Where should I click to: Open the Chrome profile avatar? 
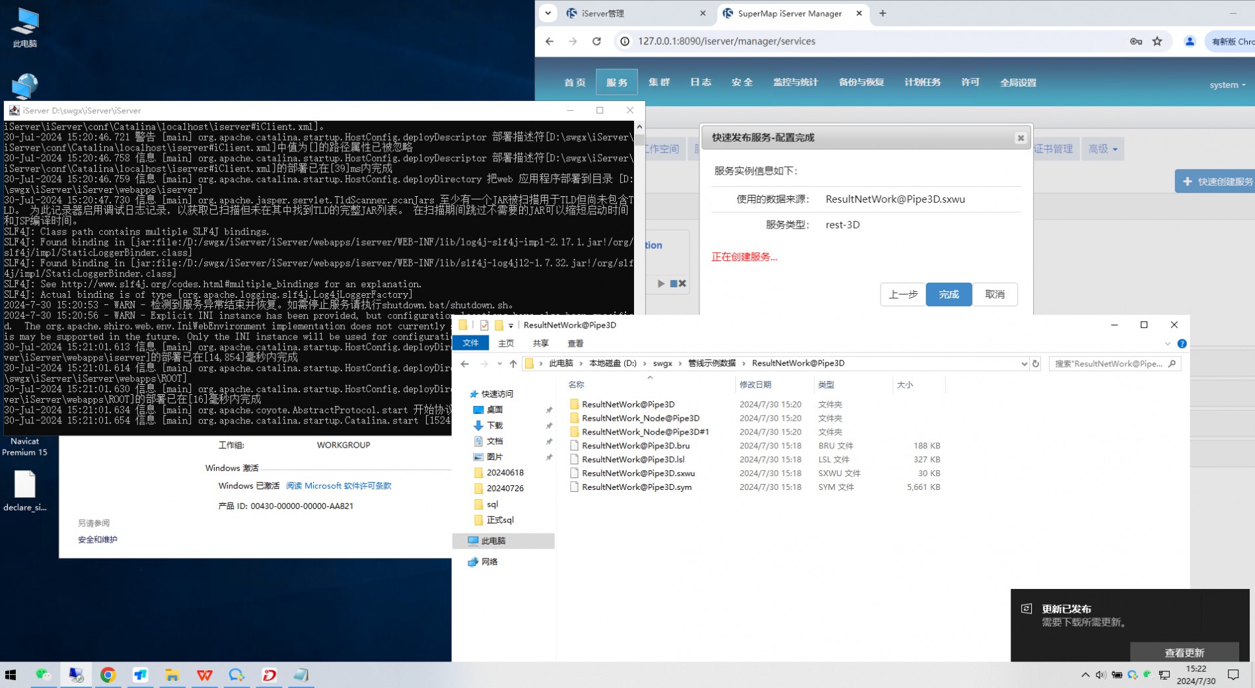1190,41
